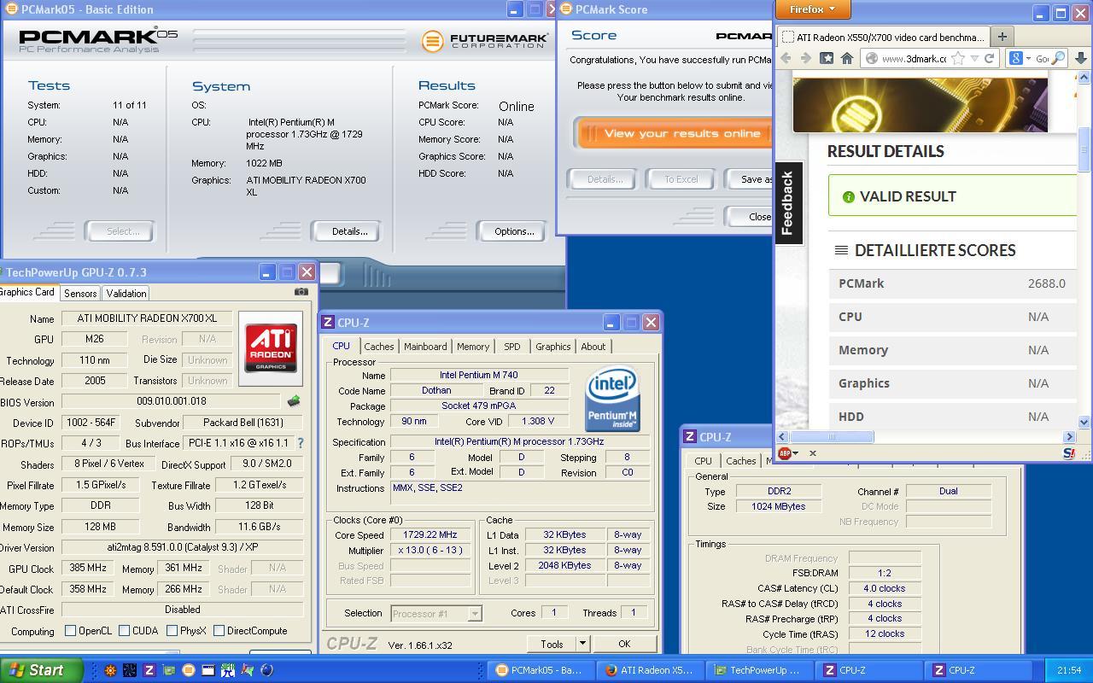This screenshot has height=683, width=1093.
Task: Click the ATI Radeon logo in GPU-Z
Action: (271, 348)
